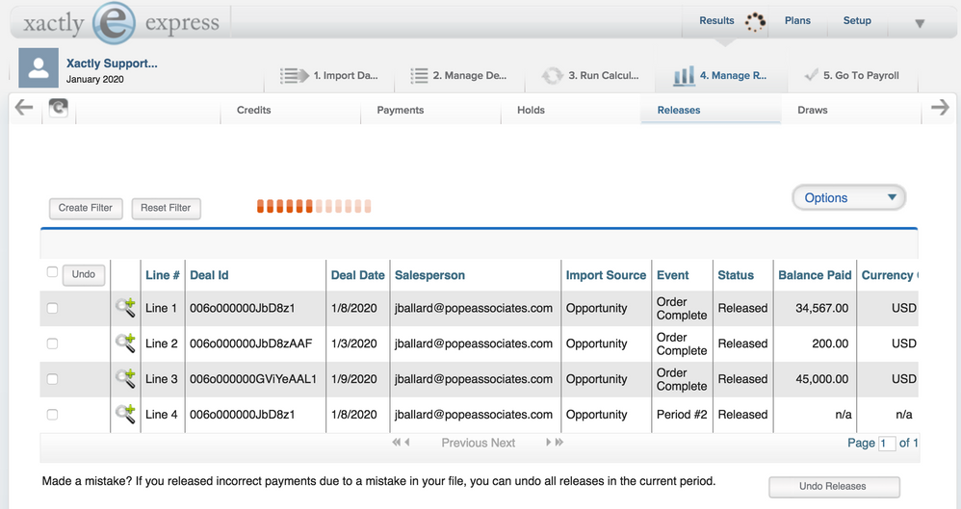Click the back arrow icon
The height and width of the screenshot is (509, 961).
pos(24,108)
